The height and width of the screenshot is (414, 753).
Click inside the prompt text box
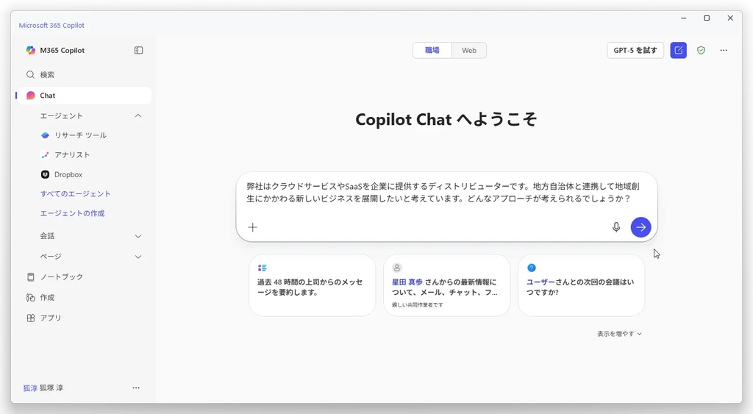pos(446,193)
